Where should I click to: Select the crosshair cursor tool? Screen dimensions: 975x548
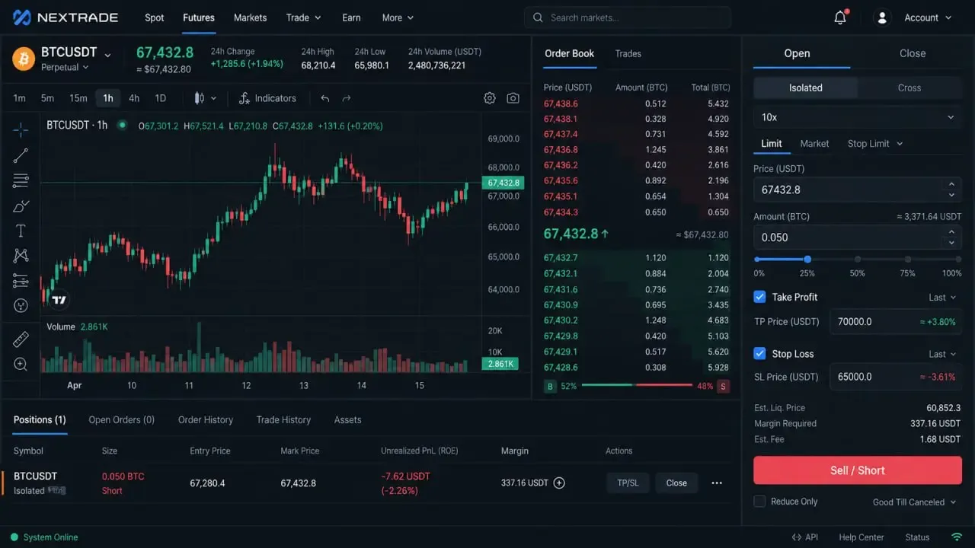(x=21, y=129)
